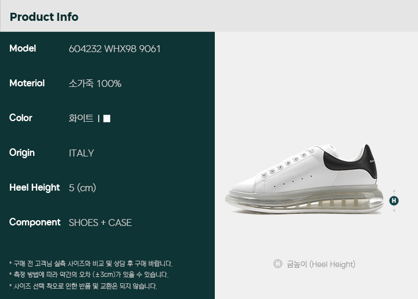Click the Material label

point(27,83)
